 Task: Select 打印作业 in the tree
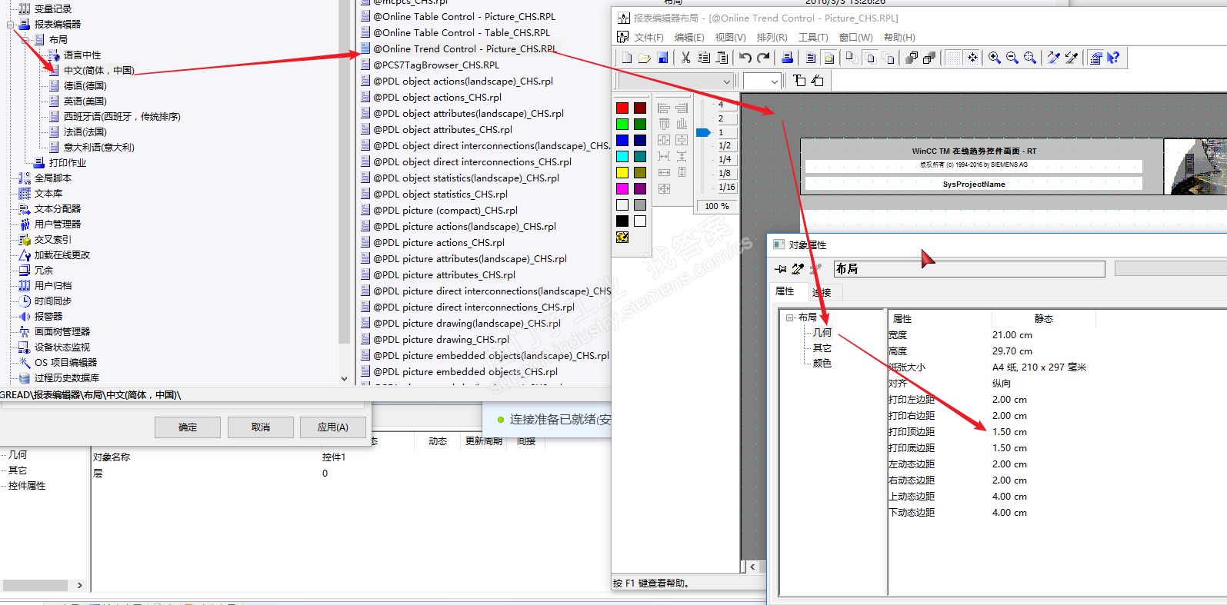coord(68,163)
